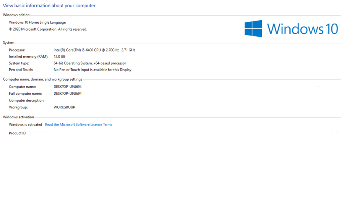Screen dimensions: 344x197
Task: Click the 'Windows activation' section header
Action: [x=18, y=117]
